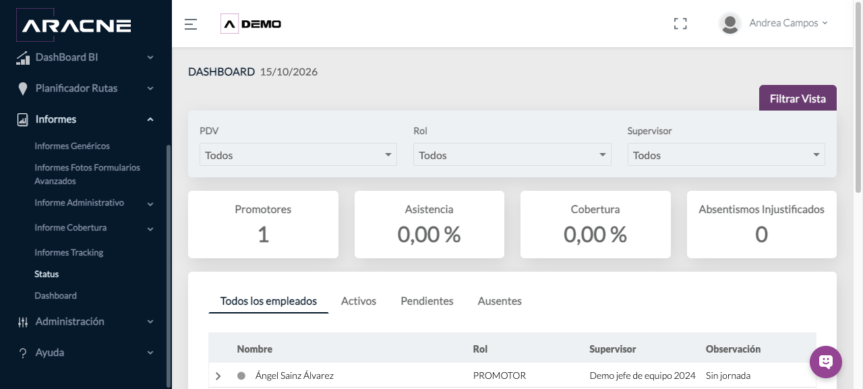Screen dimensions: 863x389
Task: Open Dashboard under Informes
Action: click(x=55, y=296)
